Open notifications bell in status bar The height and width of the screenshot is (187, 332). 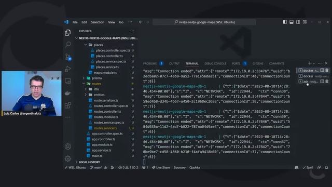click(x=326, y=167)
